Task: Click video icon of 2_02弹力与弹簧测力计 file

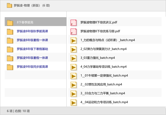Action: tap(74, 49)
